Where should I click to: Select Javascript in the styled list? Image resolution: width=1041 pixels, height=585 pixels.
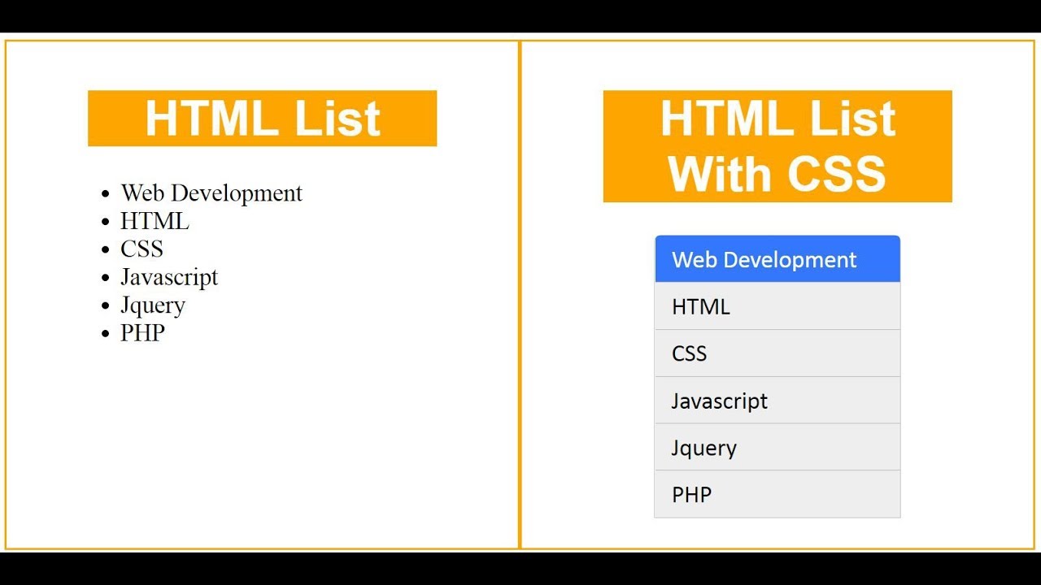777,401
